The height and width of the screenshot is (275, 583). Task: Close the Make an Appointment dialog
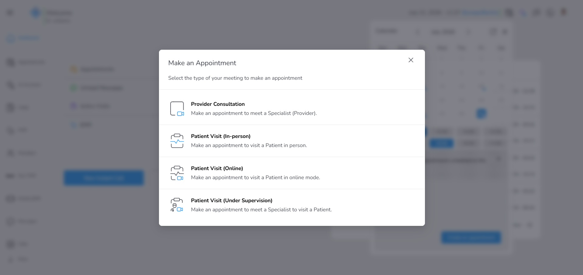click(x=411, y=60)
